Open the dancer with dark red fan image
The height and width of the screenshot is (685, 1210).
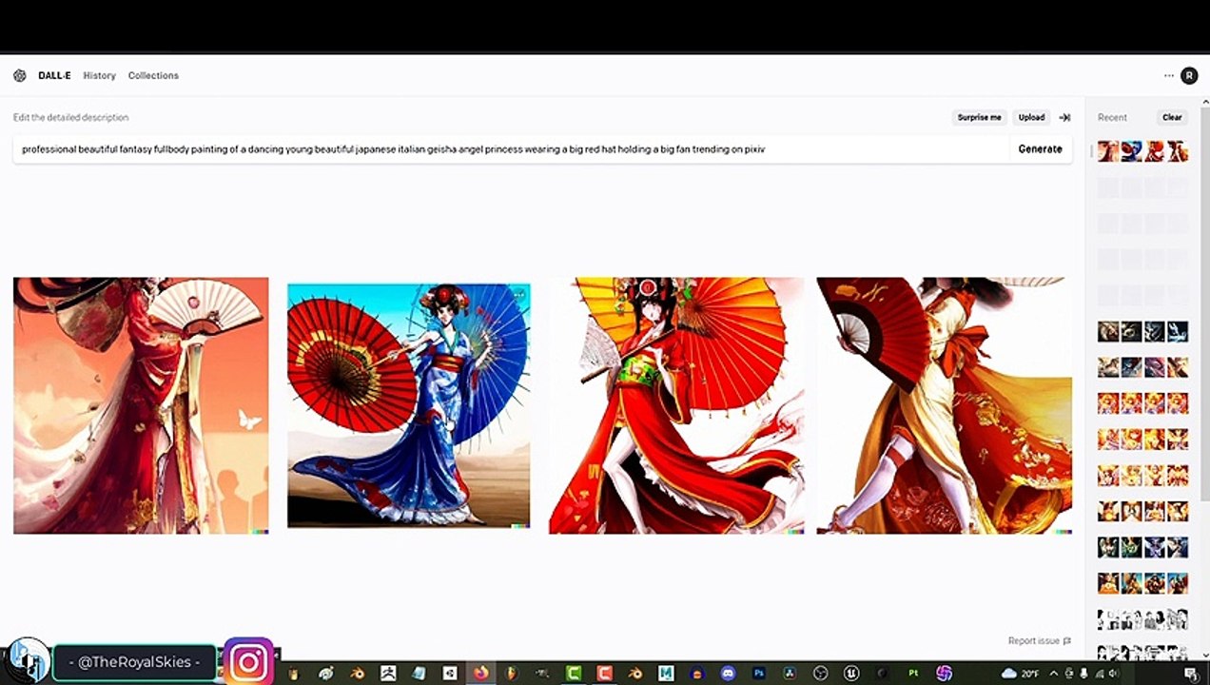coord(945,405)
